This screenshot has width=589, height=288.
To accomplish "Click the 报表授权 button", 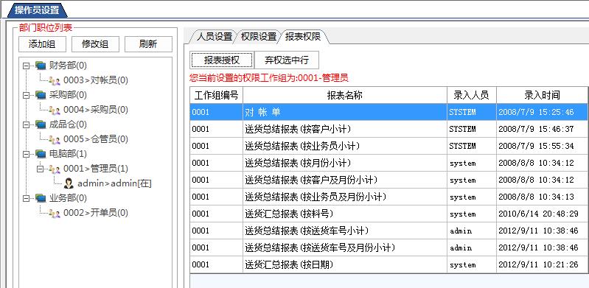I will click(x=222, y=60).
